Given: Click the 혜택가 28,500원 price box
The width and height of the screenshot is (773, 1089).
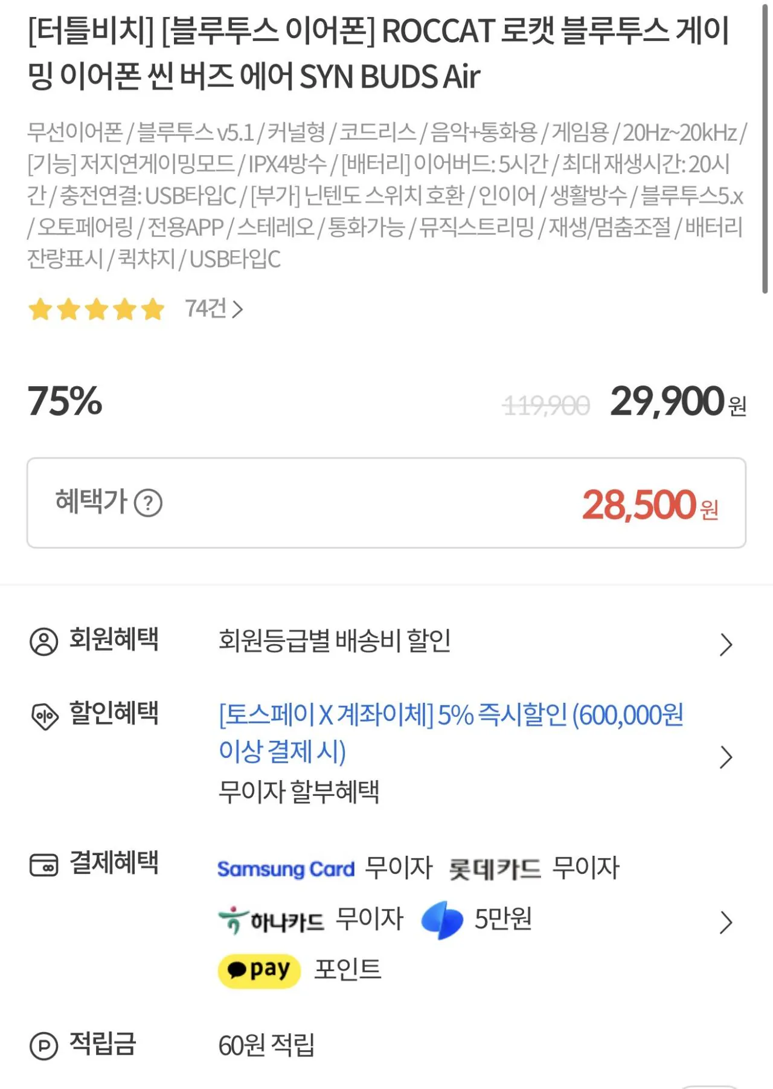Looking at the screenshot, I should (x=386, y=503).
